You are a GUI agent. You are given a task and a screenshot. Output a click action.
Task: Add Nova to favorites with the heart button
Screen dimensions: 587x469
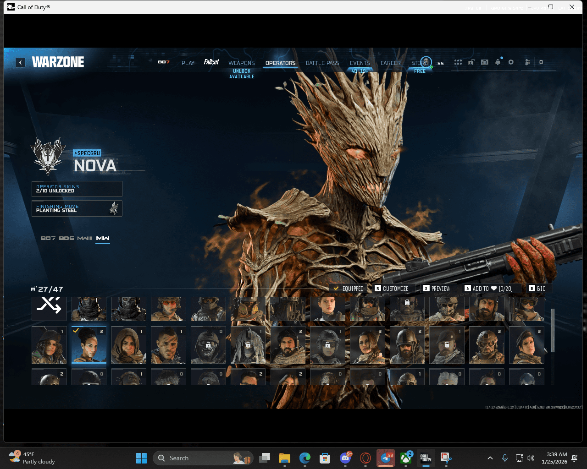(x=488, y=289)
